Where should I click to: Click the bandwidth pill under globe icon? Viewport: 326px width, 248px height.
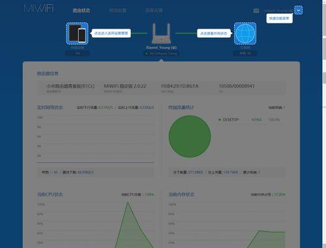[x=245, y=53]
